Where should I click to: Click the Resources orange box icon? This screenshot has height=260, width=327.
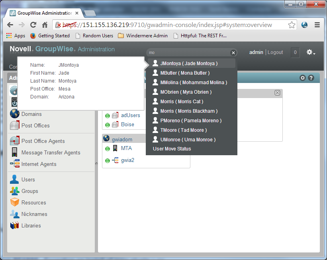[x=15, y=202]
